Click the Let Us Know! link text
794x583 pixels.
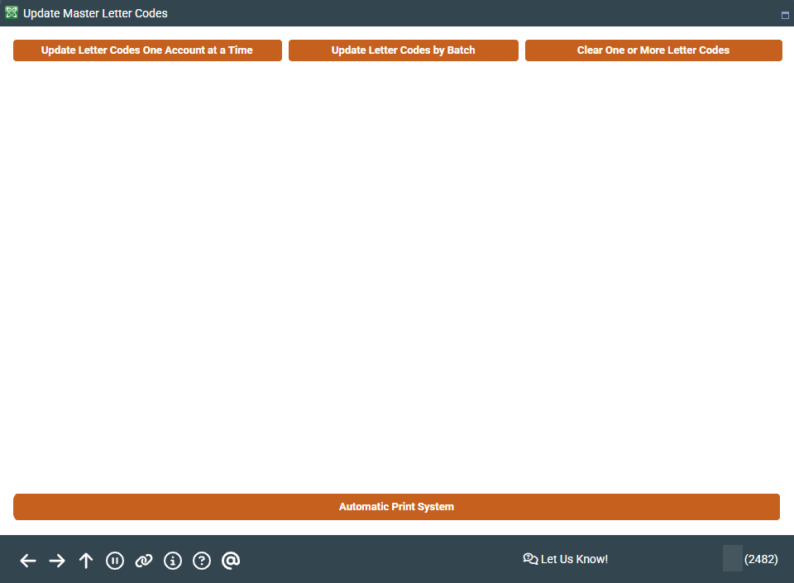point(574,559)
